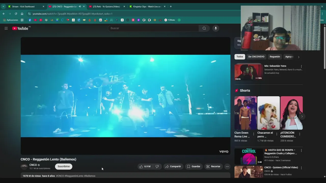View site information icon in address bar
Image resolution: width=326 pixels, height=183 pixels.
point(29,14)
